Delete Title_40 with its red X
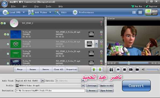160x98 pixels. [101, 34]
